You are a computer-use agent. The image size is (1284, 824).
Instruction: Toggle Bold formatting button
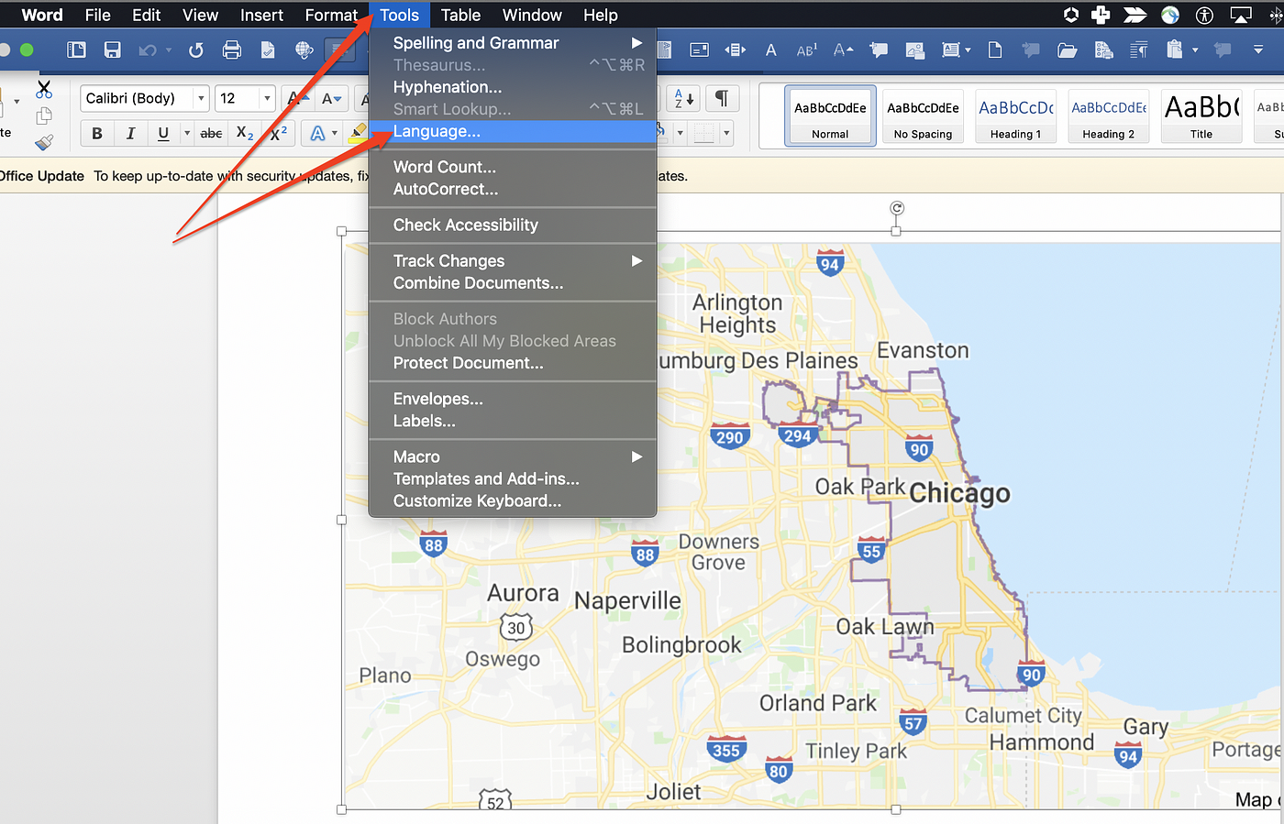tap(97, 134)
